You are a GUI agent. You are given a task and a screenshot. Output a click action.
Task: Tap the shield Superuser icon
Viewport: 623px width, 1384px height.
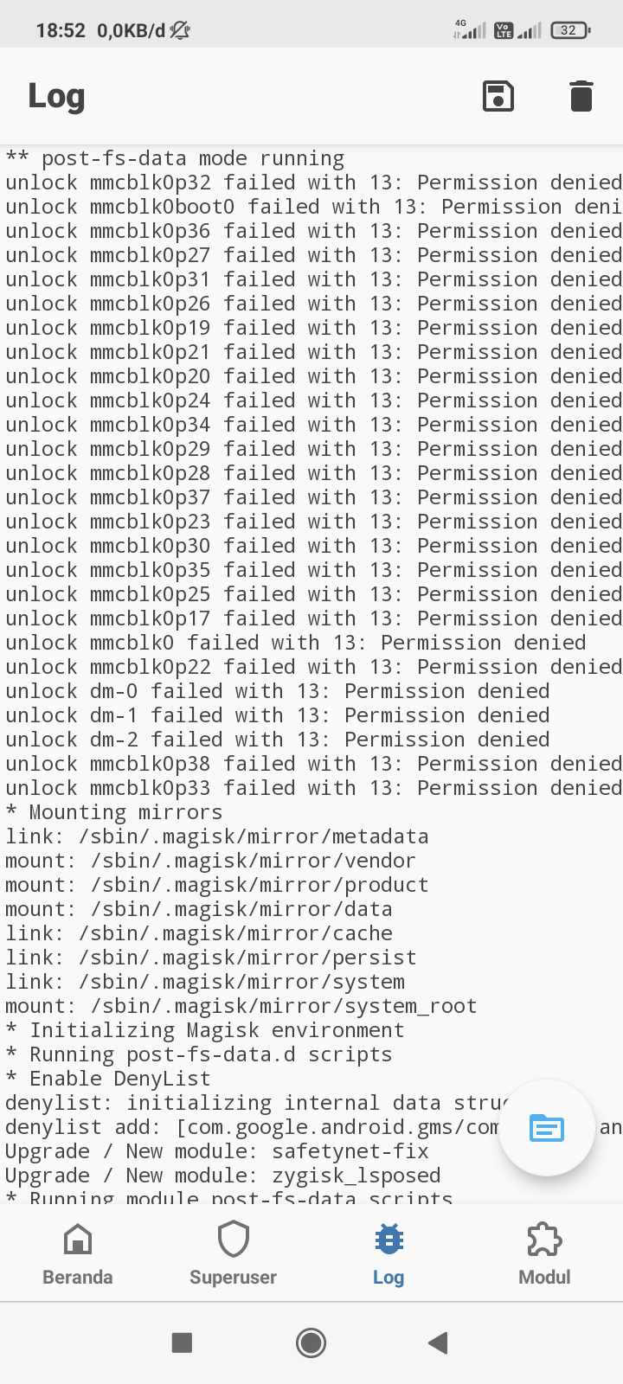233,1239
